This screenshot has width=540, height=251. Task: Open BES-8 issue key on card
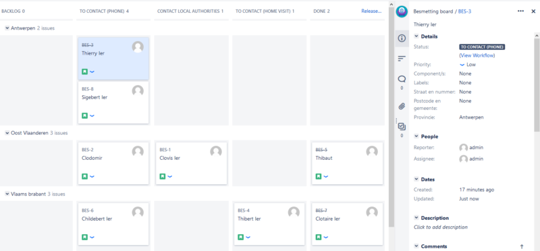(88, 89)
